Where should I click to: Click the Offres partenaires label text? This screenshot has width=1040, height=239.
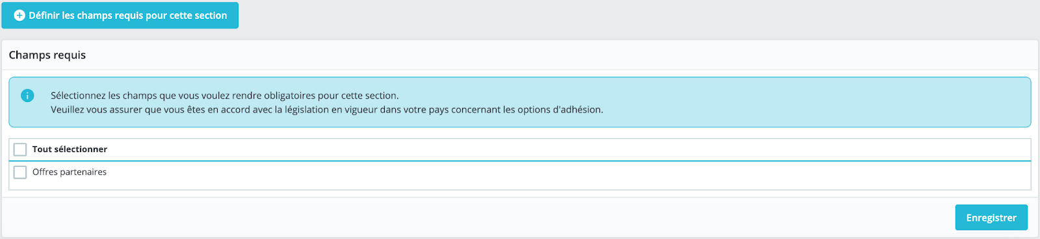(70, 172)
